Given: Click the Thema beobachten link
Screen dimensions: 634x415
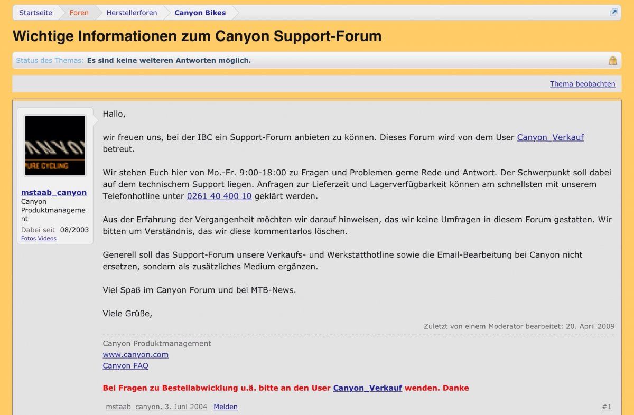Looking at the screenshot, I should 582,84.
